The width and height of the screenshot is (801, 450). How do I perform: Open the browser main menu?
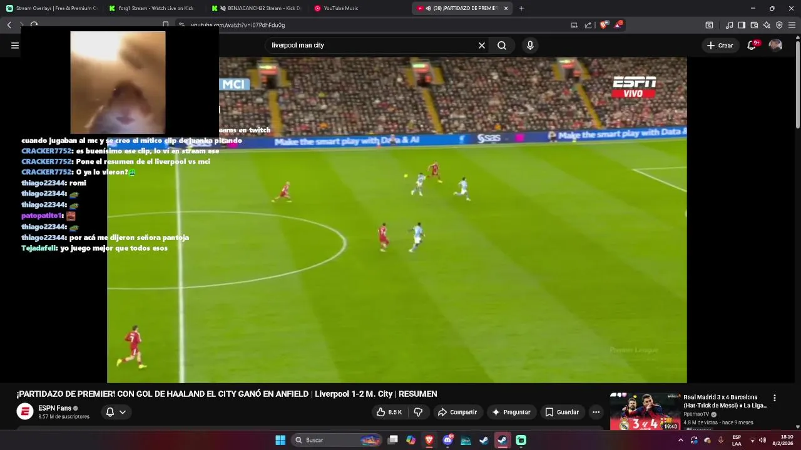[x=792, y=25]
